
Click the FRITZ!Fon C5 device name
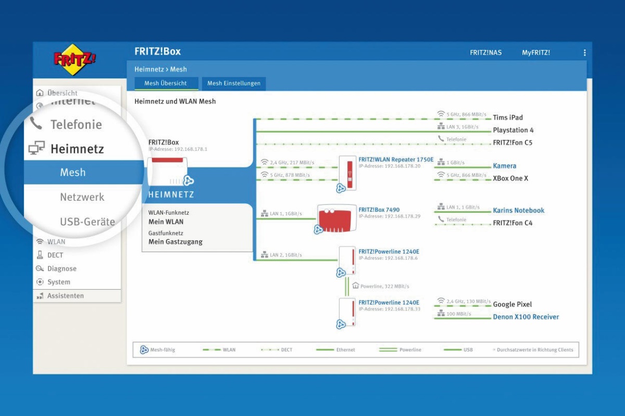[512, 142]
